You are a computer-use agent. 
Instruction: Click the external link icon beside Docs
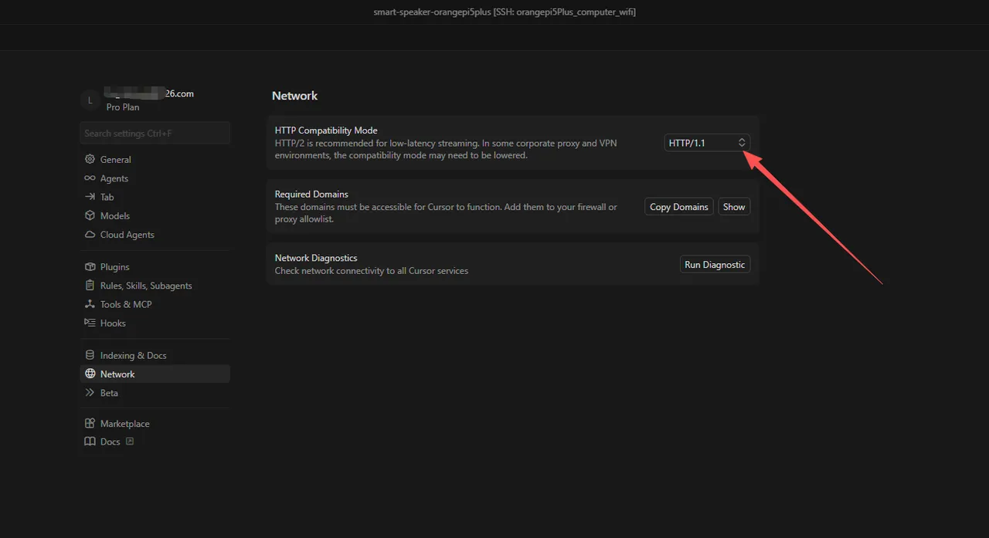tap(130, 442)
